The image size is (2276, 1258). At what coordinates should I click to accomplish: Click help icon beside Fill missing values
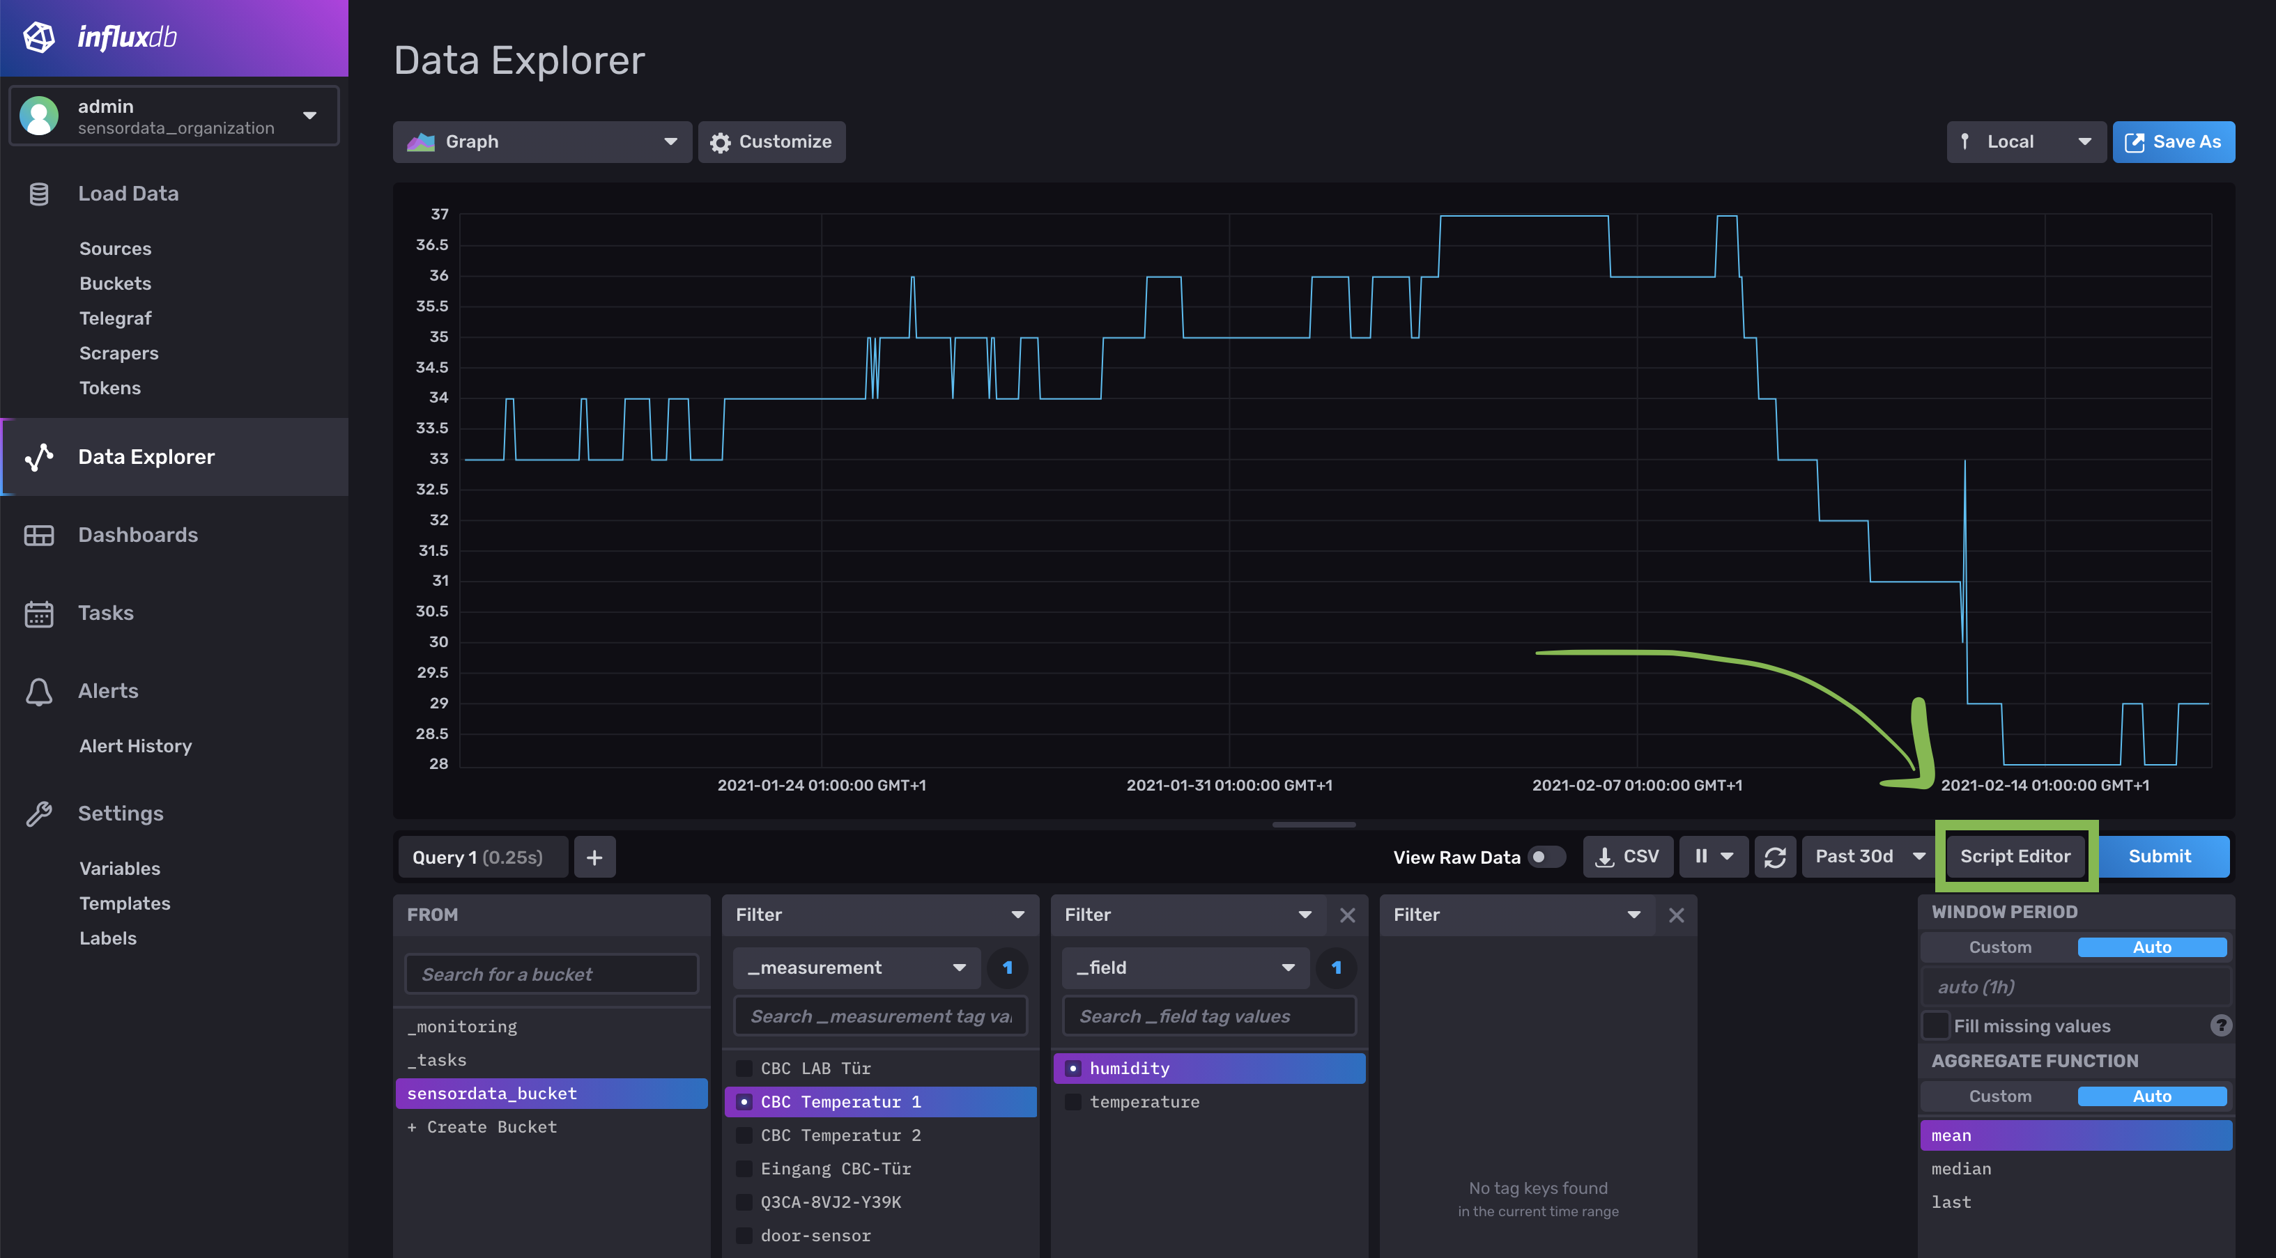tap(2220, 1025)
